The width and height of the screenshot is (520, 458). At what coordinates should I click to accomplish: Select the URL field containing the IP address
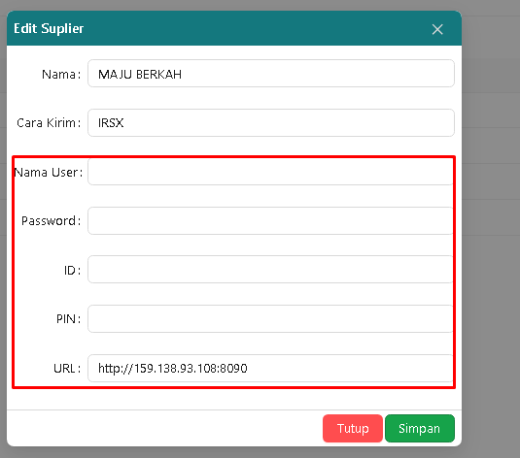tap(270, 368)
